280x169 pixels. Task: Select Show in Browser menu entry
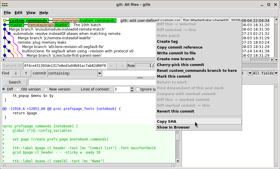199,127
